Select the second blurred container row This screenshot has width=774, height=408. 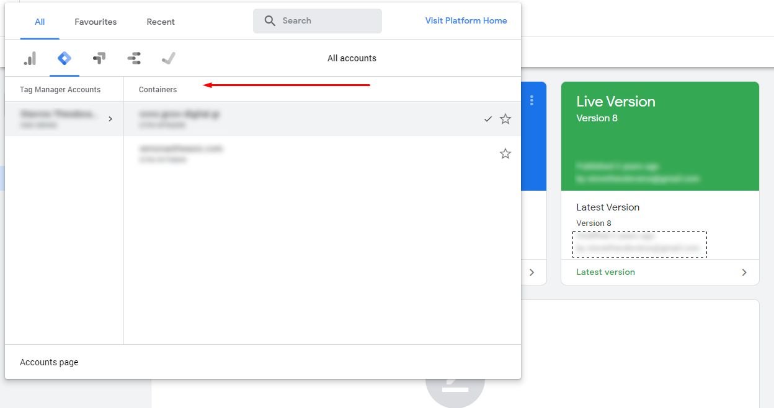pyautogui.click(x=322, y=154)
